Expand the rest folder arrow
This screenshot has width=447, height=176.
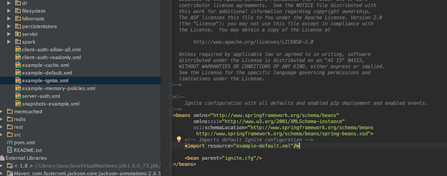(x=1, y=127)
